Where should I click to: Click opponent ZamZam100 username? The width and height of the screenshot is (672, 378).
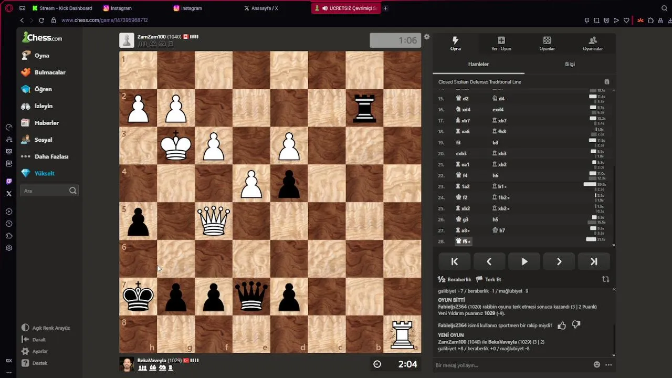151,37
